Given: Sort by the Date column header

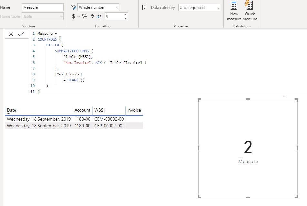Looking at the screenshot, I should click(12, 110).
